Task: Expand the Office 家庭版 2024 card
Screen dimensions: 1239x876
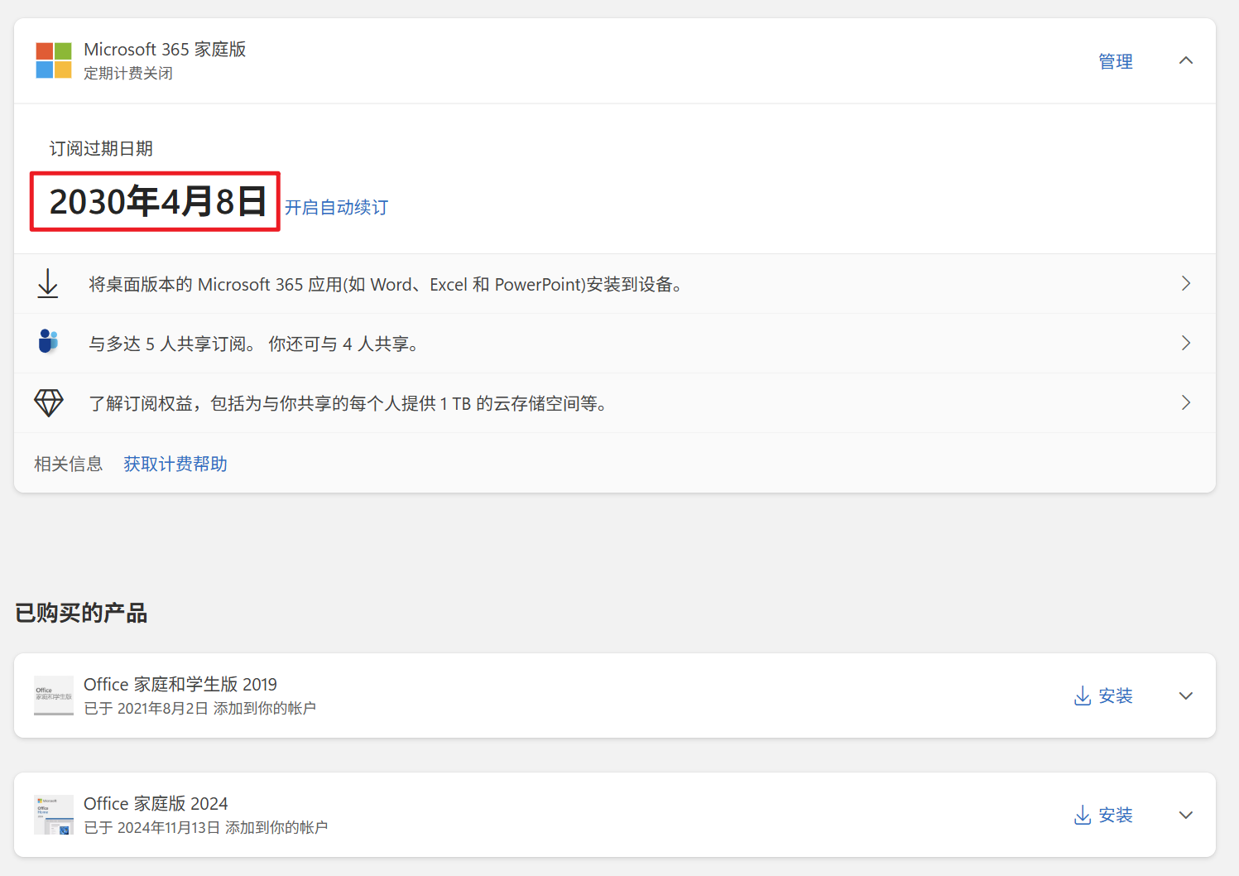Action: (1186, 815)
